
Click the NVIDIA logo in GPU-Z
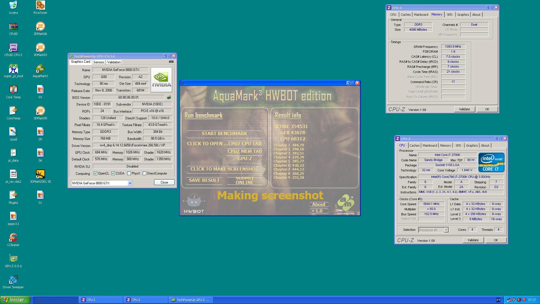pyautogui.click(x=161, y=80)
